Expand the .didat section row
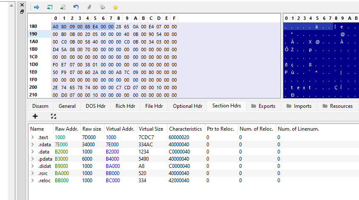The image size is (359, 200). [33, 166]
